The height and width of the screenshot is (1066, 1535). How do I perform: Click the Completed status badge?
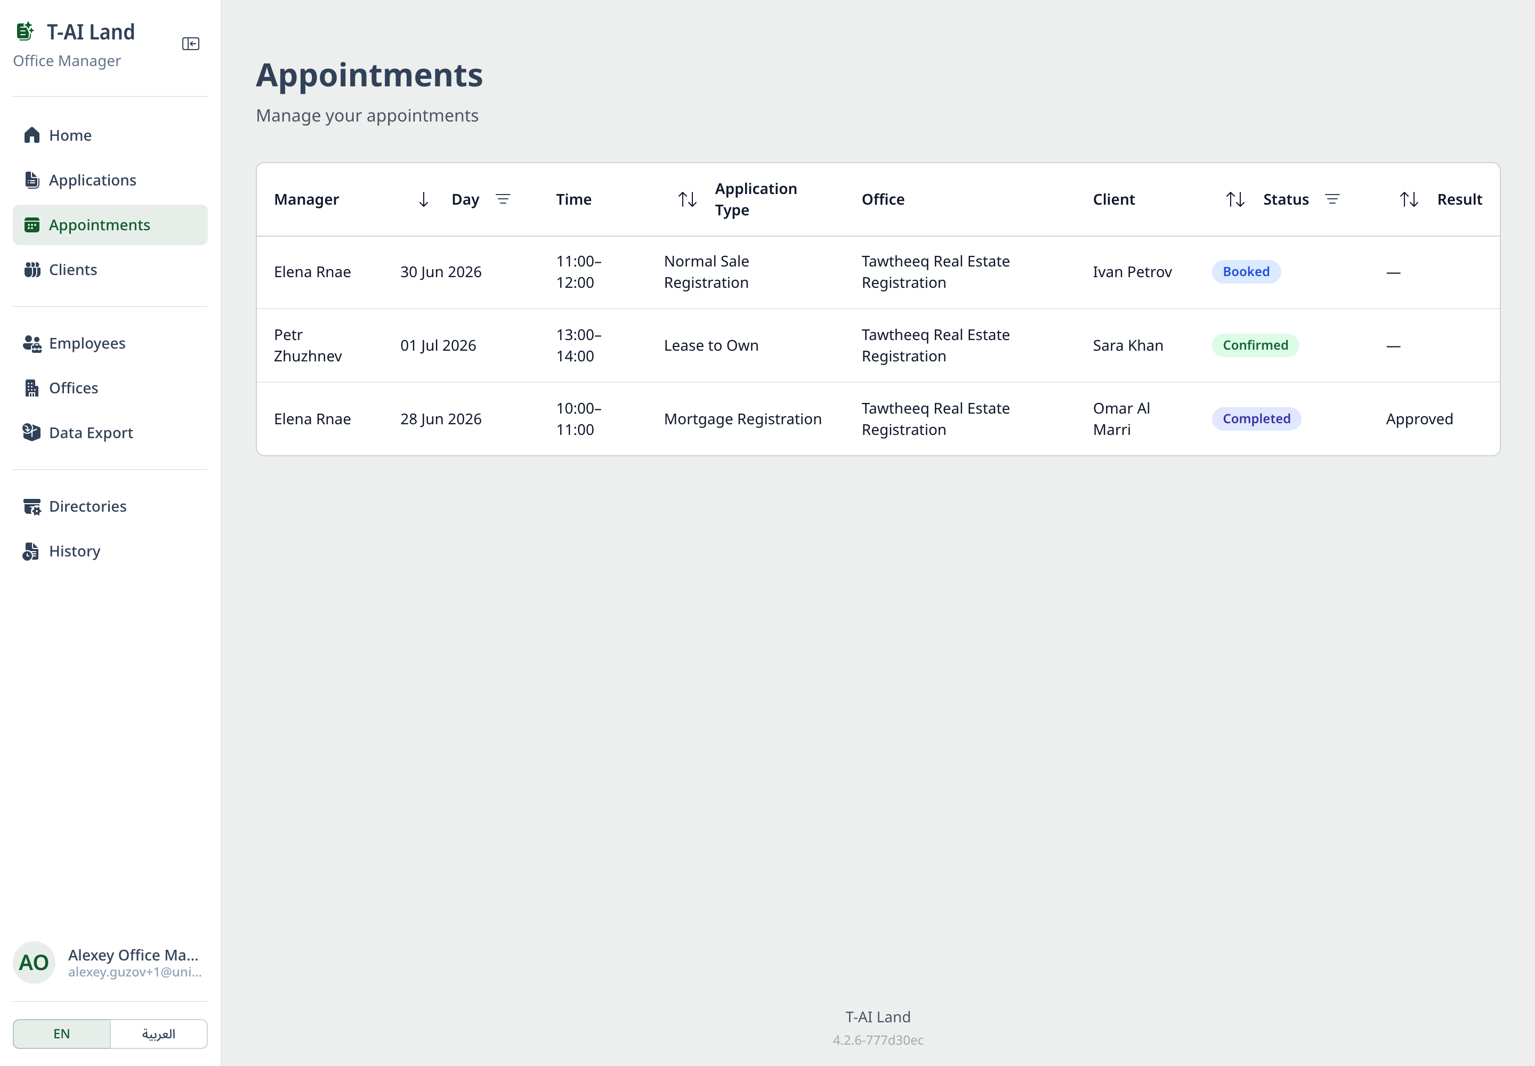(x=1256, y=419)
